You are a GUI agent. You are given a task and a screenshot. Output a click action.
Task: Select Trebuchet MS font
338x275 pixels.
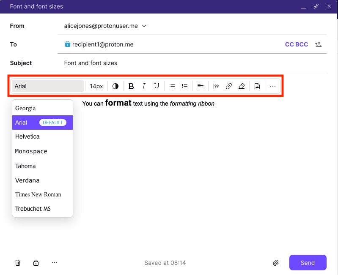coord(42,209)
